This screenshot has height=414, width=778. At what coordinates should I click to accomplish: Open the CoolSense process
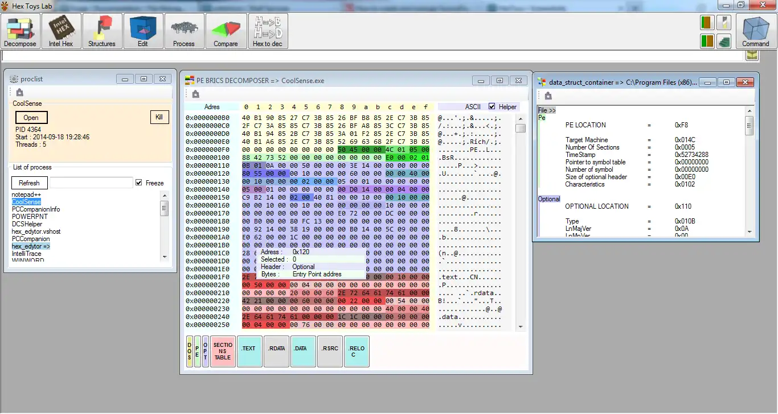point(31,118)
